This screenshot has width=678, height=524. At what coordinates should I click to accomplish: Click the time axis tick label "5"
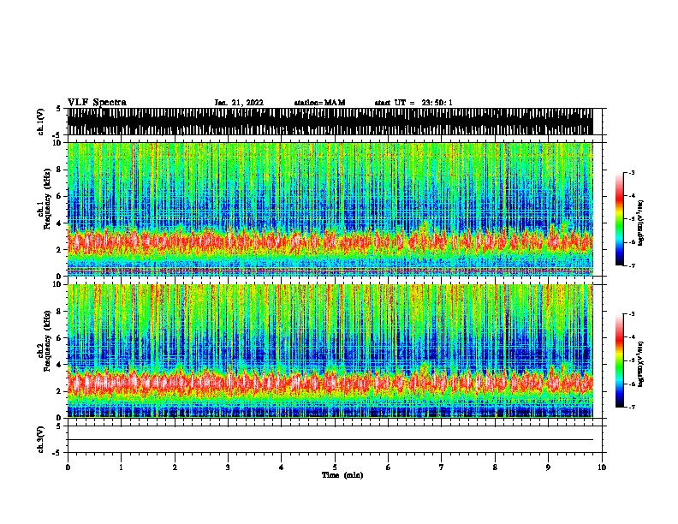[335, 467]
